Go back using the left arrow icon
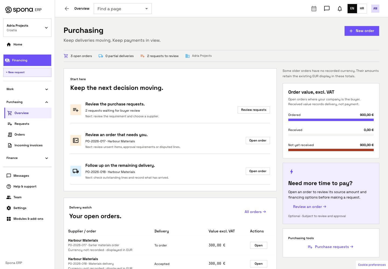 click(x=67, y=9)
